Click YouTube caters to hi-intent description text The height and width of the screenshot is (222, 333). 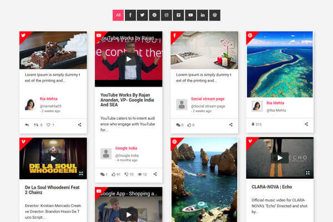(x=128, y=124)
